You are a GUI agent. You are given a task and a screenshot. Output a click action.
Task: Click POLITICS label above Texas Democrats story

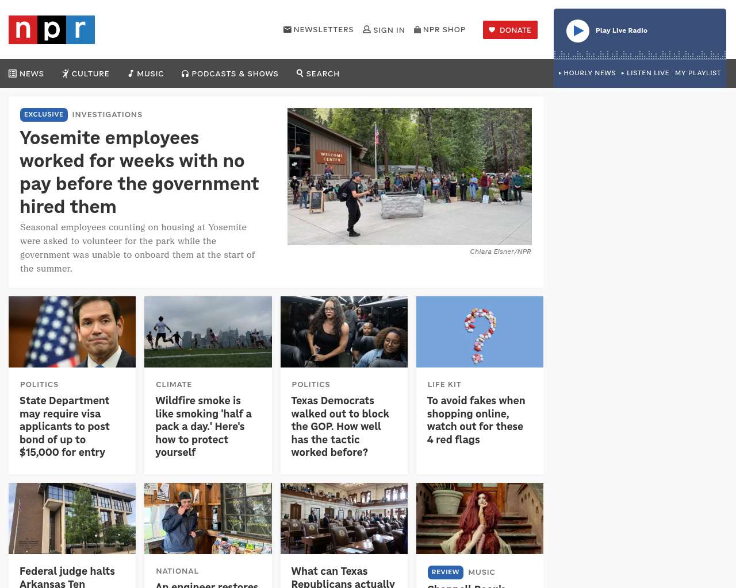click(x=311, y=385)
